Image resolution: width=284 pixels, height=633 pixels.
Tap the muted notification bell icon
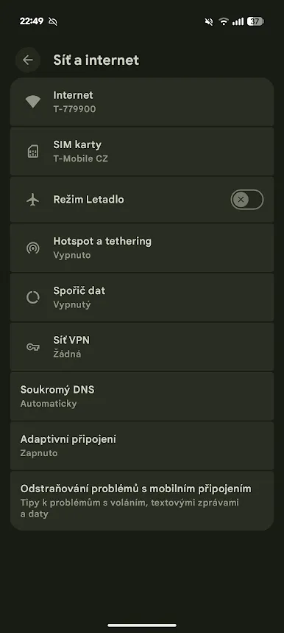pos(53,21)
